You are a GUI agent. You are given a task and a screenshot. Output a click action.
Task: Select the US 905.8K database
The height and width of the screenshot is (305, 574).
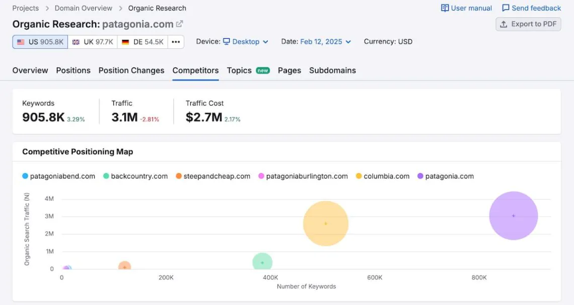40,42
